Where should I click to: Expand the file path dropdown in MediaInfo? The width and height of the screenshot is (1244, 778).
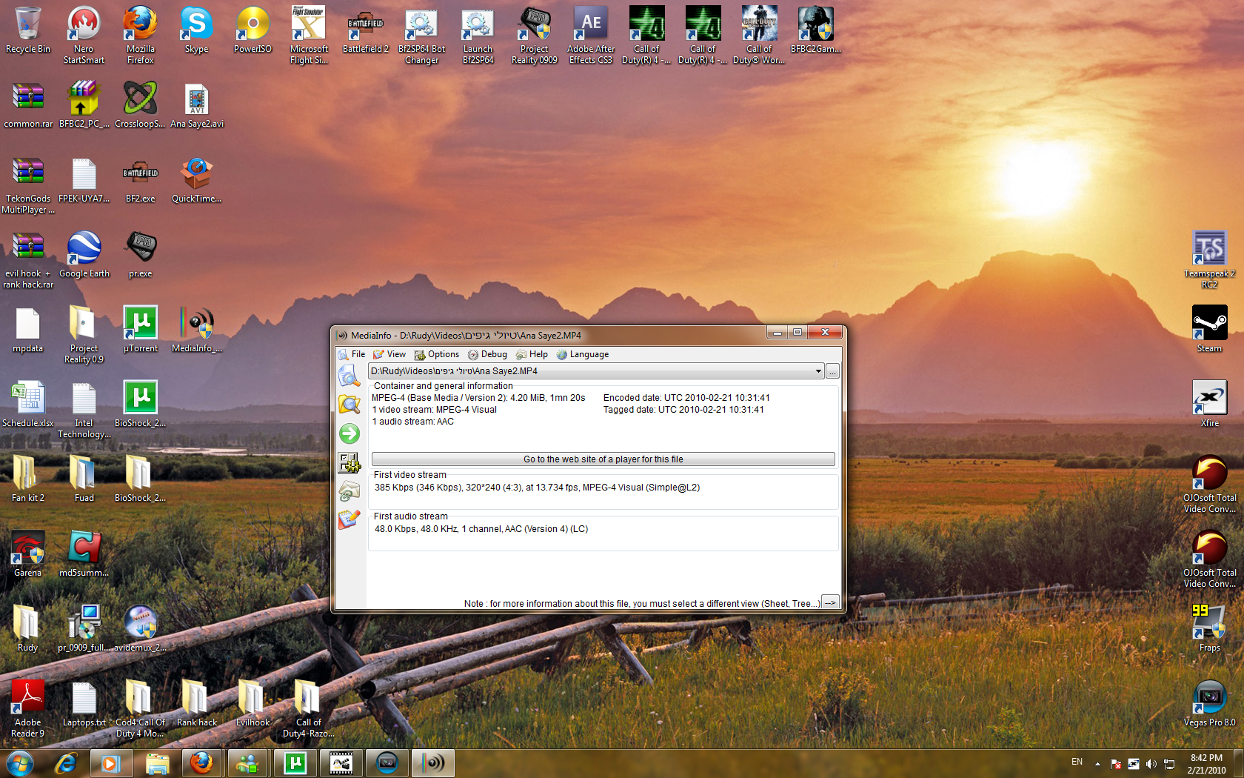point(818,371)
